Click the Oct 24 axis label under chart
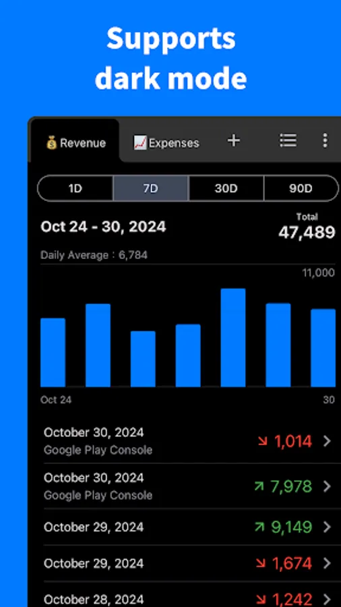Image resolution: width=341 pixels, height=607 pixels. [x=56, y=400]
